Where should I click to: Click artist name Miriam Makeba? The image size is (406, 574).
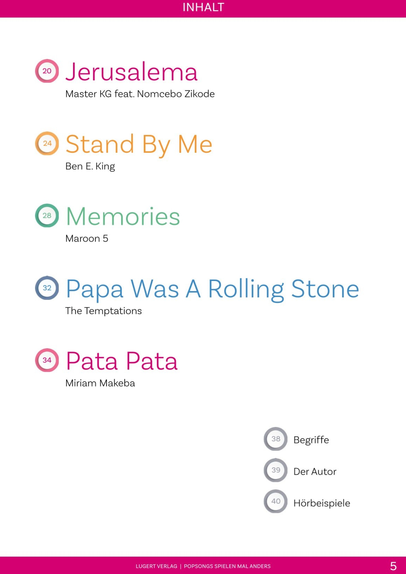tap(100, 383)
